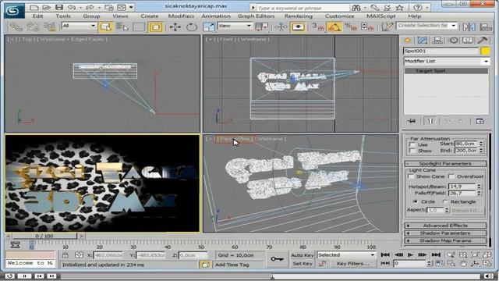Open the key filter Selected dropdown

coord(346,255)
